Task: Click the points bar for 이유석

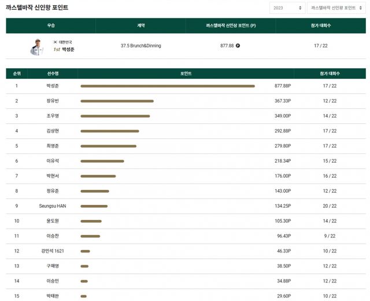Action: (102, 161)
